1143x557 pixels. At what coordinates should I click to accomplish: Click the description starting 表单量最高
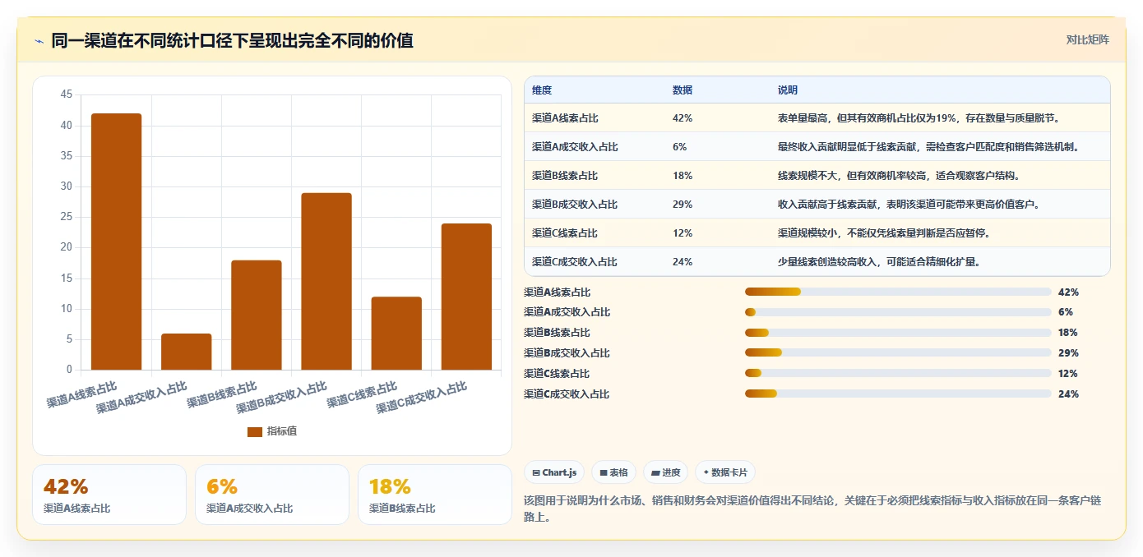point(919,118)
